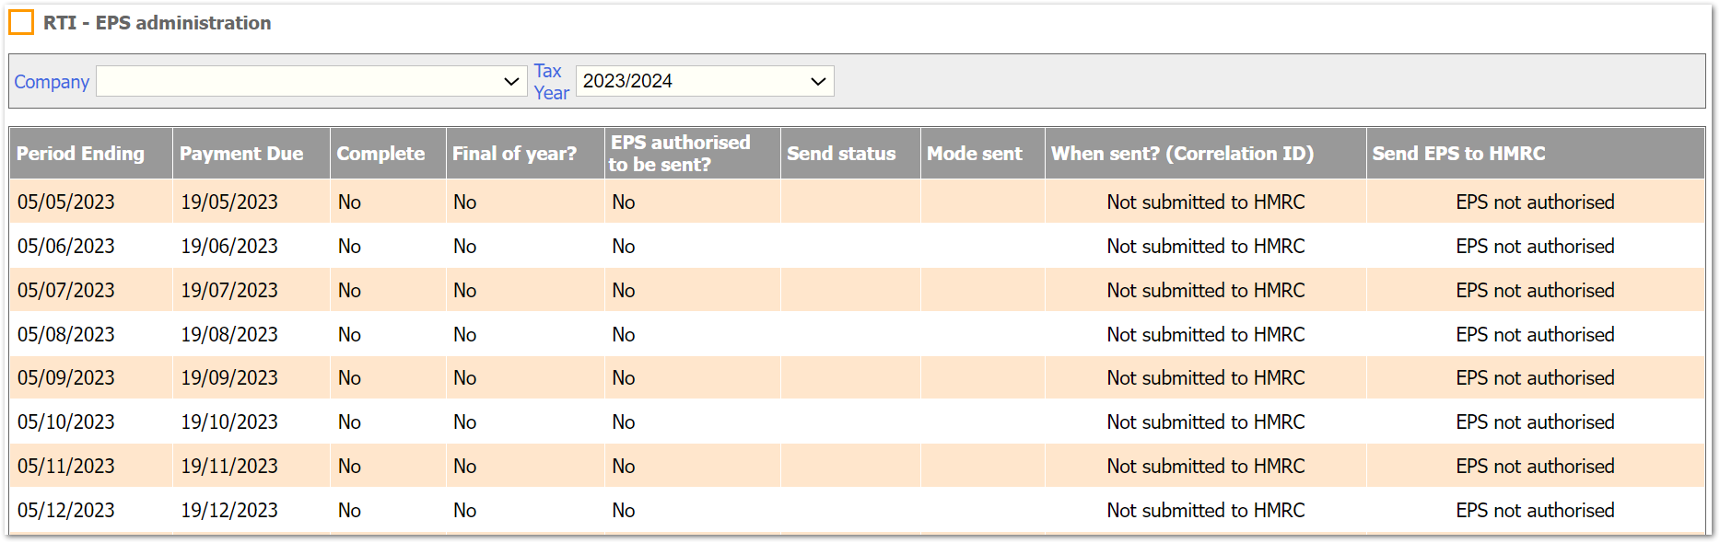Screen dimensions: 1720x543
Task: Click the Tax Year label
Action: [550, 82]
